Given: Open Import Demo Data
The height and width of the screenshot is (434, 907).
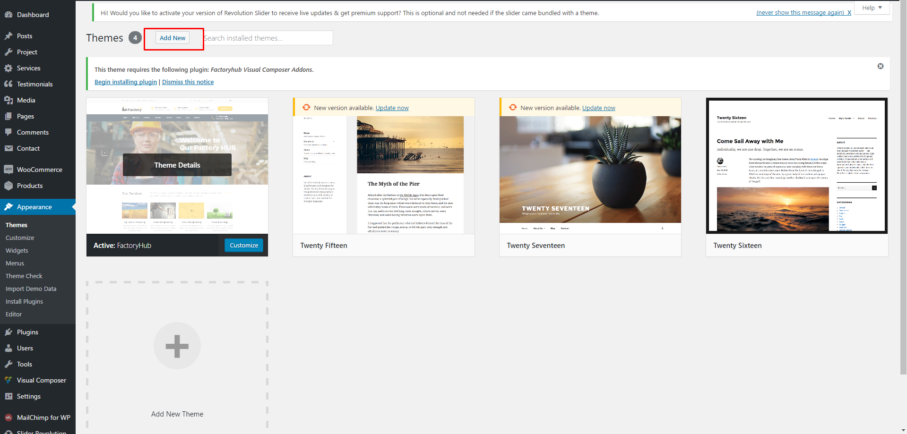Looking at the screenshot, I should 31,289.
